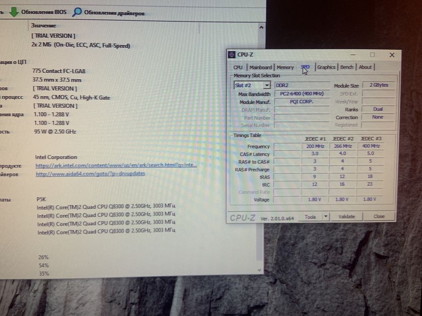This screenshot has width=422, height=316.
Task: Click the driver updates magnifier icon
Action: [x=77, y=12]
